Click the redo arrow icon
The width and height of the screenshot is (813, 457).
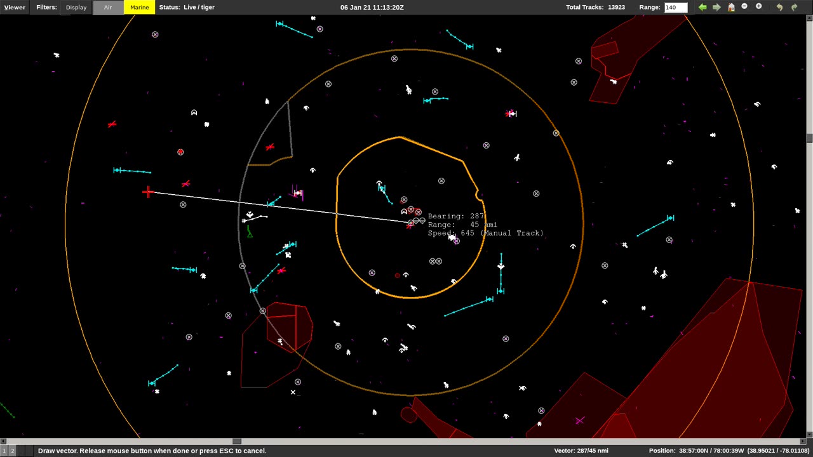(794, 7)
